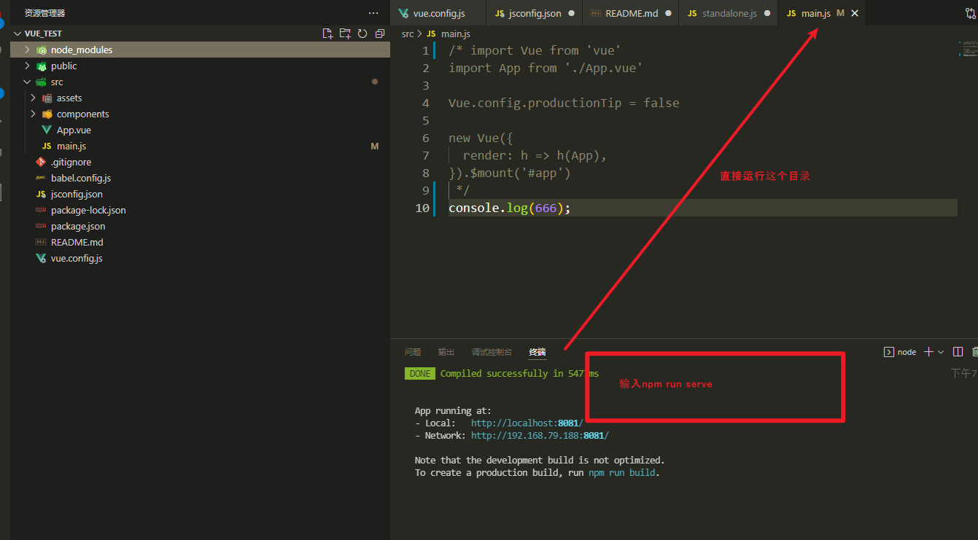Expand the public folder chevron

pos(27,66)
